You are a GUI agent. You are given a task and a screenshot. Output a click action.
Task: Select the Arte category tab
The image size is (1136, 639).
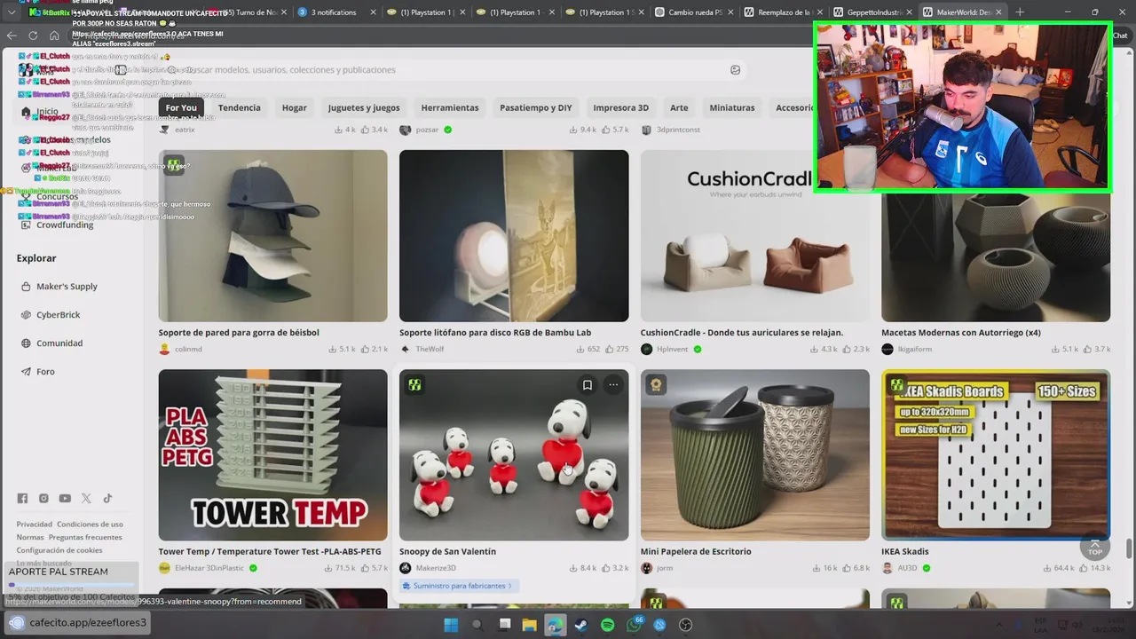tap(679, 107)
